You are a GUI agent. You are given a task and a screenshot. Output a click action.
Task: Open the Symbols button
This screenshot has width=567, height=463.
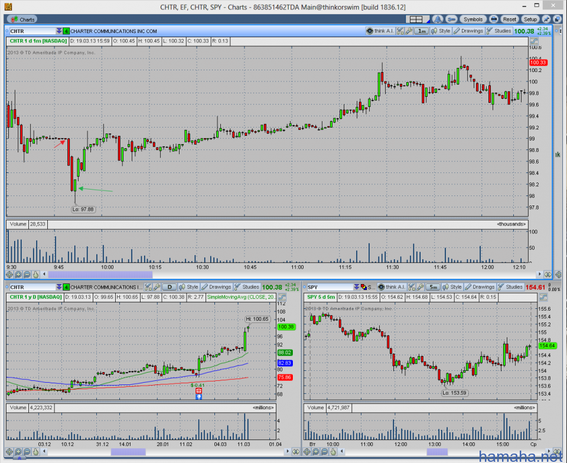click(473, 19)
